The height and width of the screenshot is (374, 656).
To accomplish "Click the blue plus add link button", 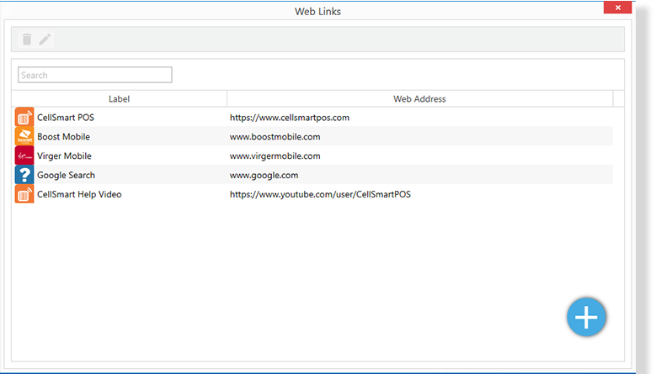I will (x=586, y=317).
